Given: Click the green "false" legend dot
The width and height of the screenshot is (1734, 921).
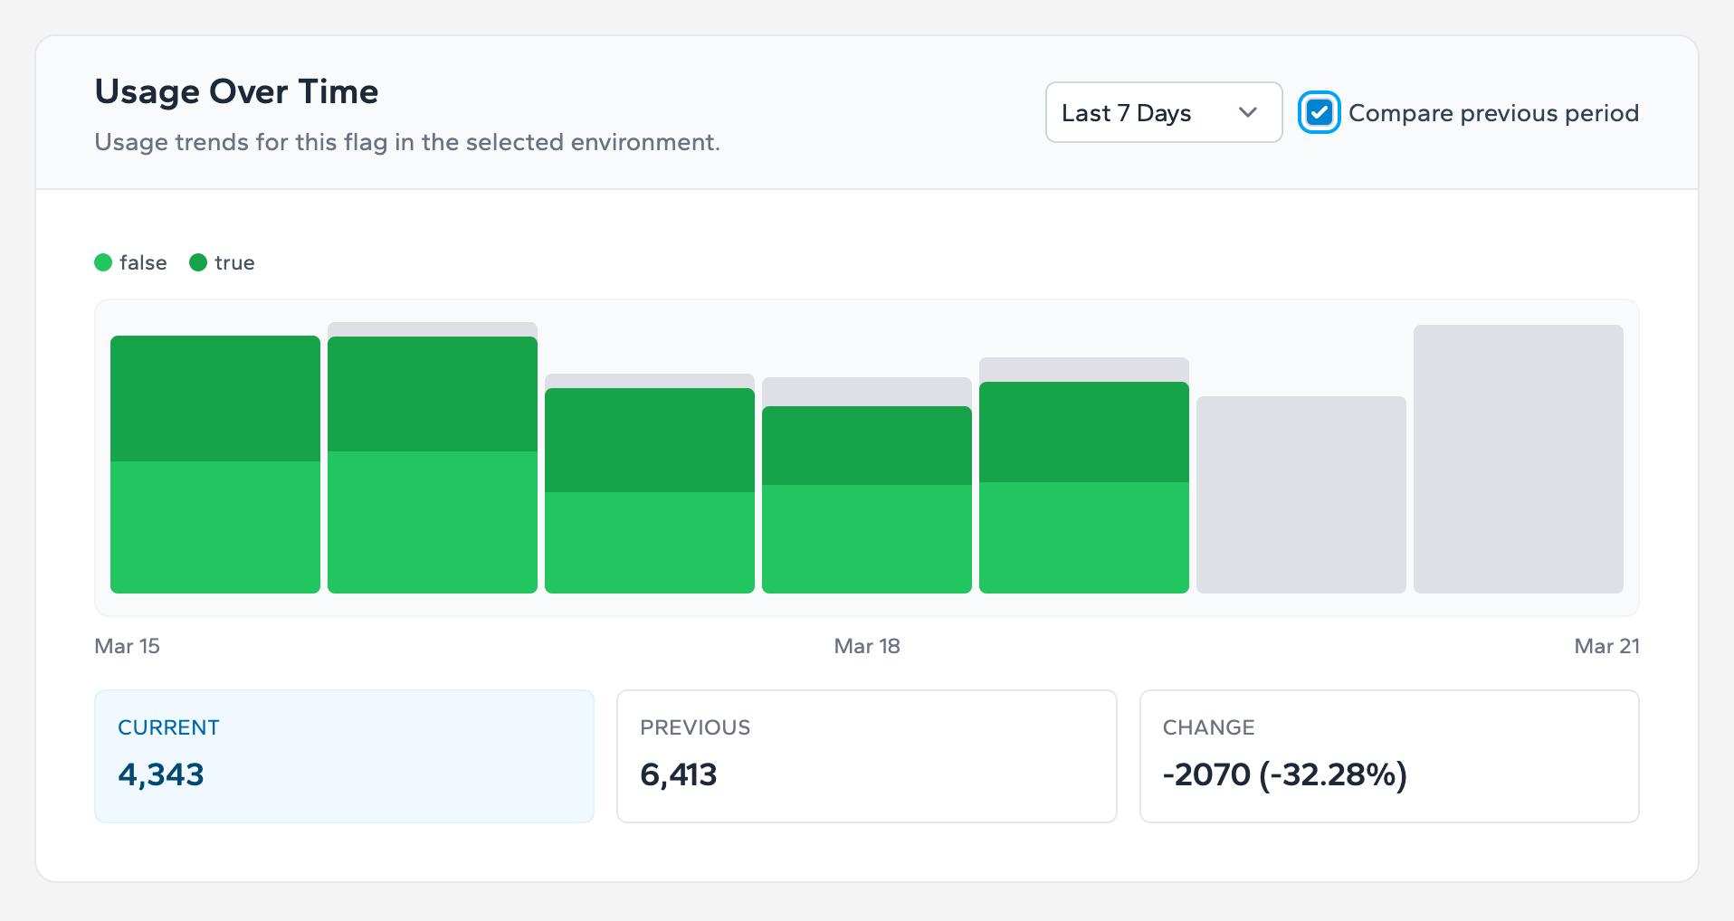Looking at the screenshot, I should pos(103,262).
